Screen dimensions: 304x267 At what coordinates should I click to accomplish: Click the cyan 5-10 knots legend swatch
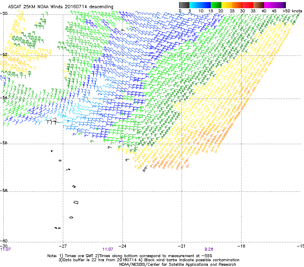195,5
